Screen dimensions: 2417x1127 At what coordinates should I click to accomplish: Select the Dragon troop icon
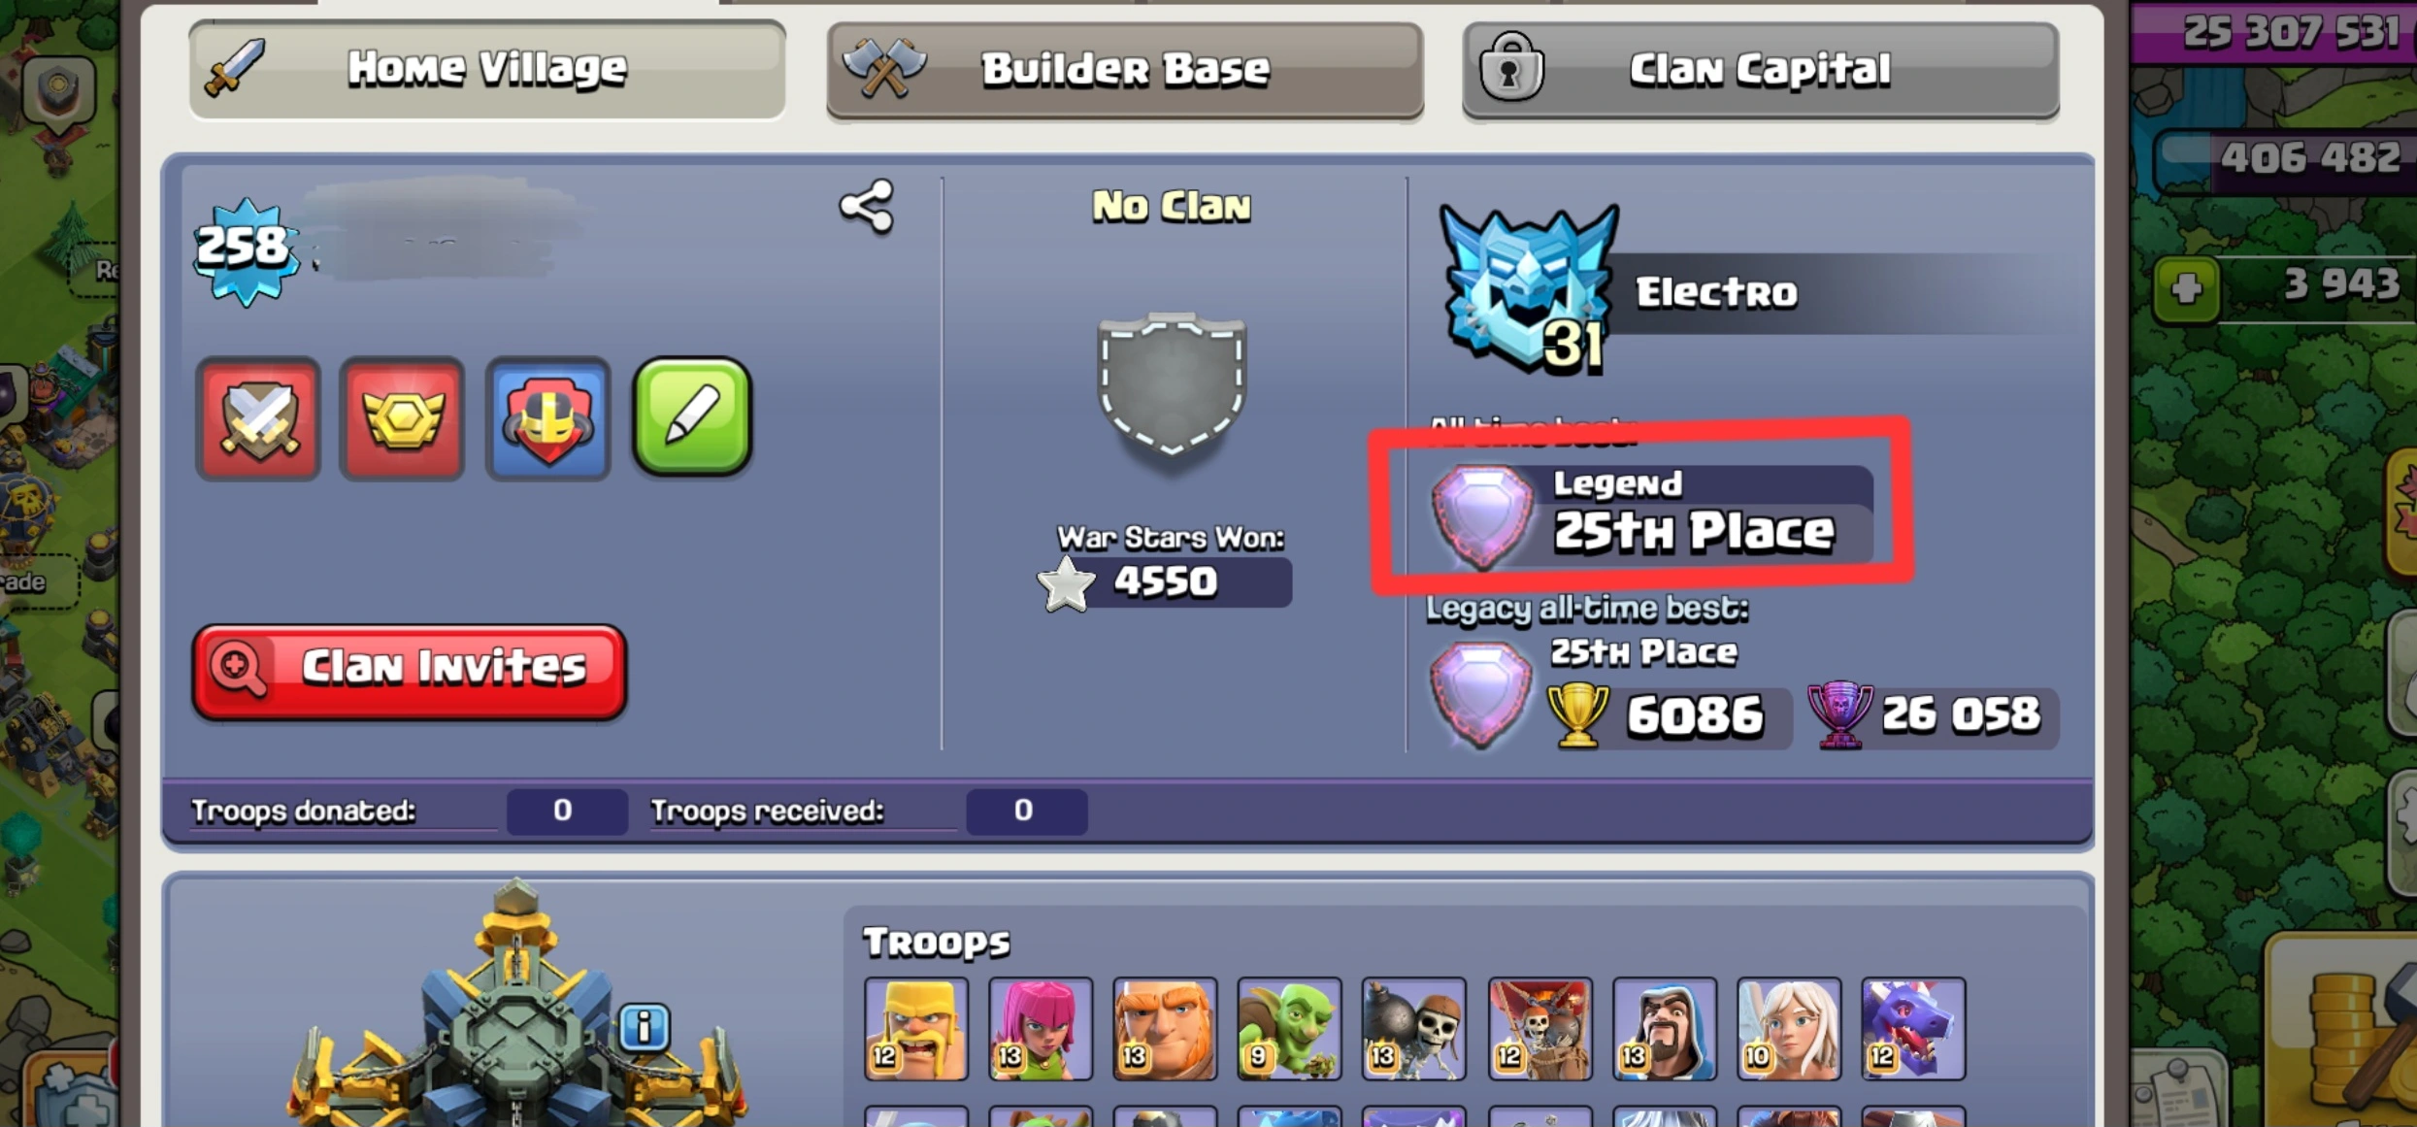click(1913, 1029)
